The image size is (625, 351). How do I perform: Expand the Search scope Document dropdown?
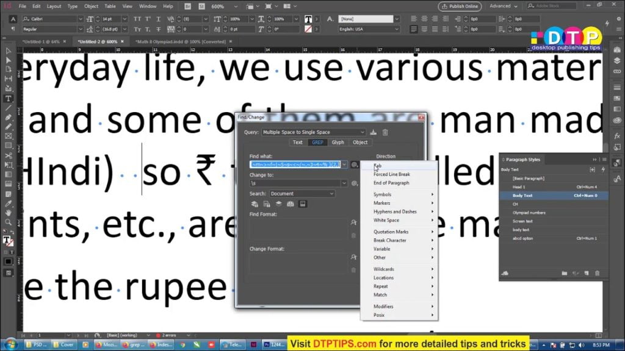point(302,194)
